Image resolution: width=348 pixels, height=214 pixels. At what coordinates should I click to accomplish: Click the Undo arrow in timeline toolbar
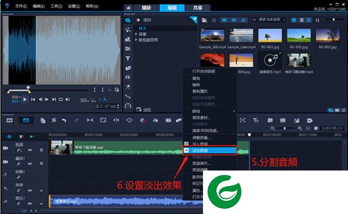point(64,120)
